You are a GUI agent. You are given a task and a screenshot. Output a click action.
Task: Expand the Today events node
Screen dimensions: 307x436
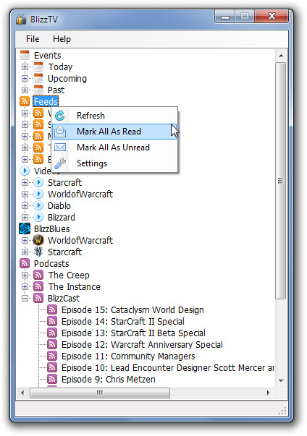25,67
